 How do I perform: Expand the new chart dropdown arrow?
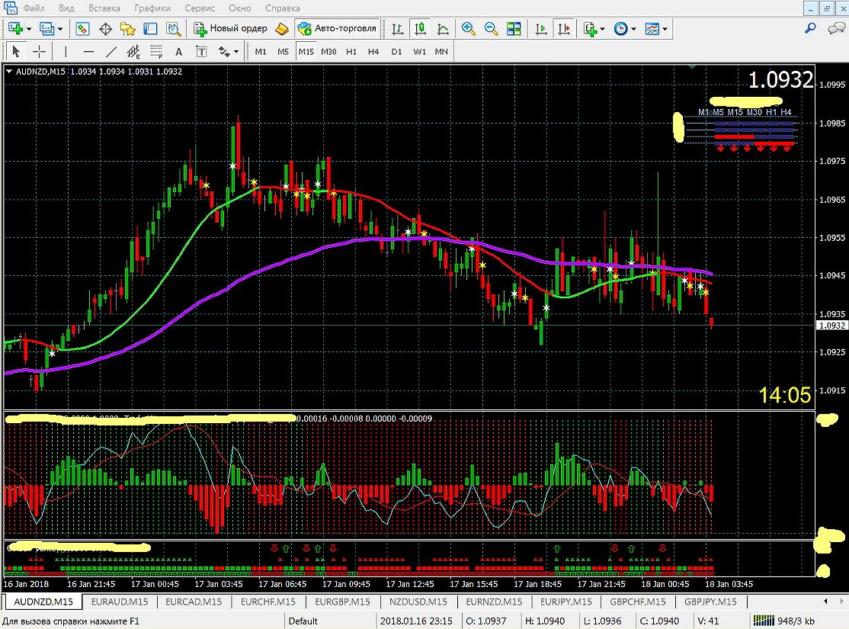[x=29, y=29]
